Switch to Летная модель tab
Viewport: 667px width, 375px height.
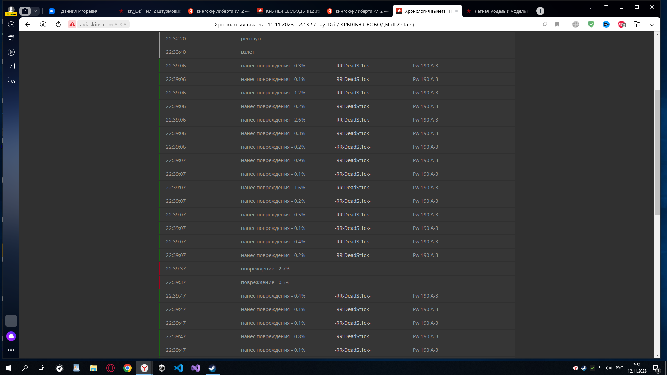[x=497, y=11]
